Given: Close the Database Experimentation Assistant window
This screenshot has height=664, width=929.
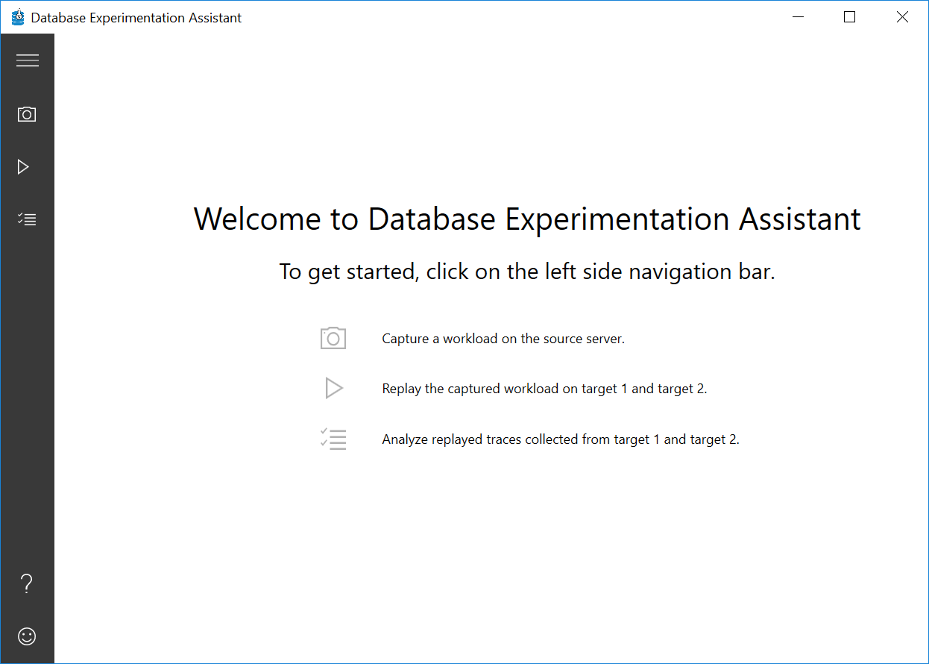Looking at the screenshot, I should (x=902, y=17).
